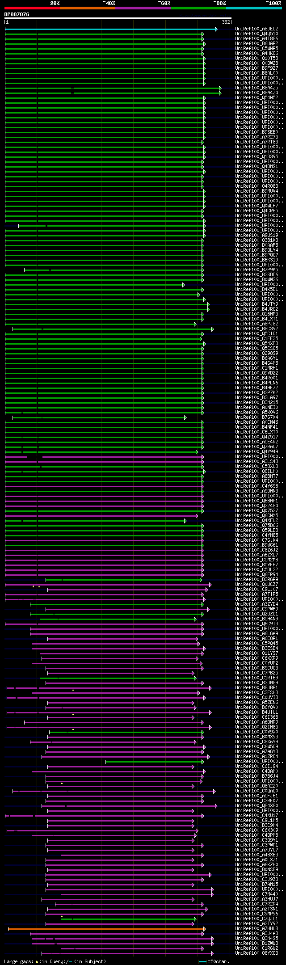
Task: Select the UniRef100_Q13395 label
Action: (x=257, y=157)
